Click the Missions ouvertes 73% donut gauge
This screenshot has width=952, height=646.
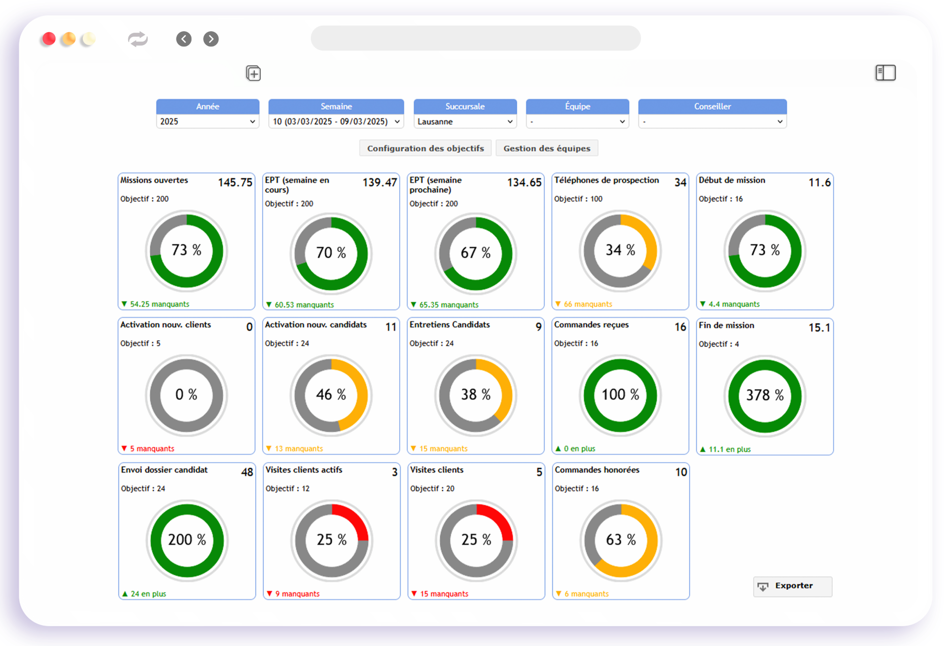tap(186, 251)
